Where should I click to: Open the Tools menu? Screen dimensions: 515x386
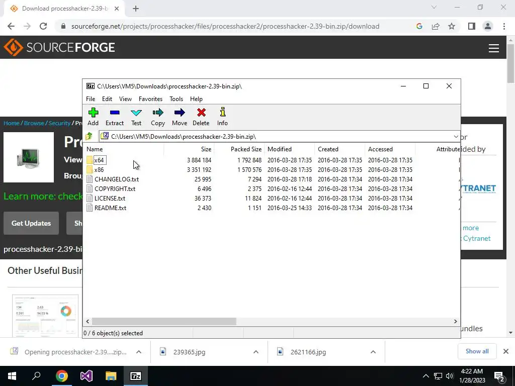(x=176, y=99)
